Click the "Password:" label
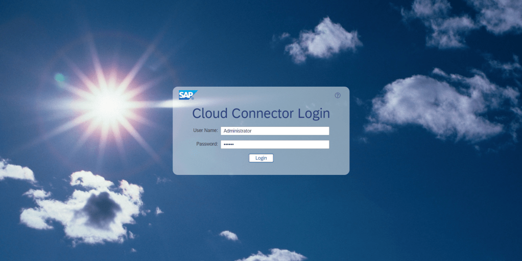522x261 pixels. (x=207, y=144)
